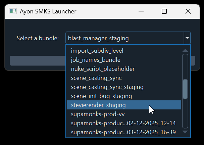204x145 pixels.
Task: Pick nuke_script_placeholder bundle
Action: [x=103, y=69]
